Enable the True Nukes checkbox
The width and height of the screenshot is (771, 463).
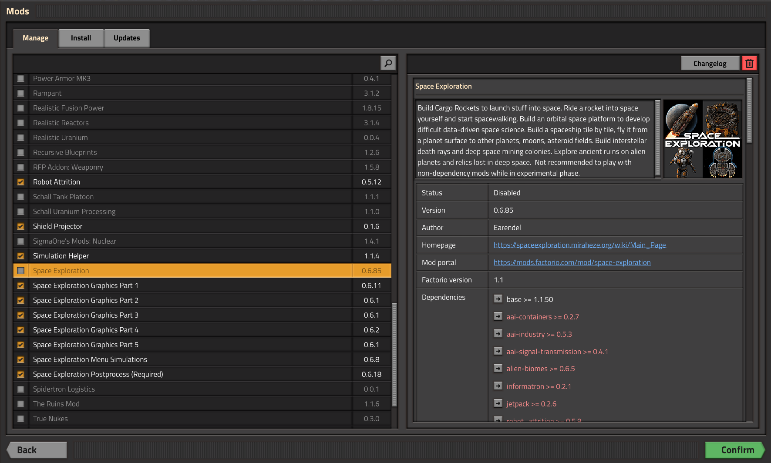click(x=20, y=419)
